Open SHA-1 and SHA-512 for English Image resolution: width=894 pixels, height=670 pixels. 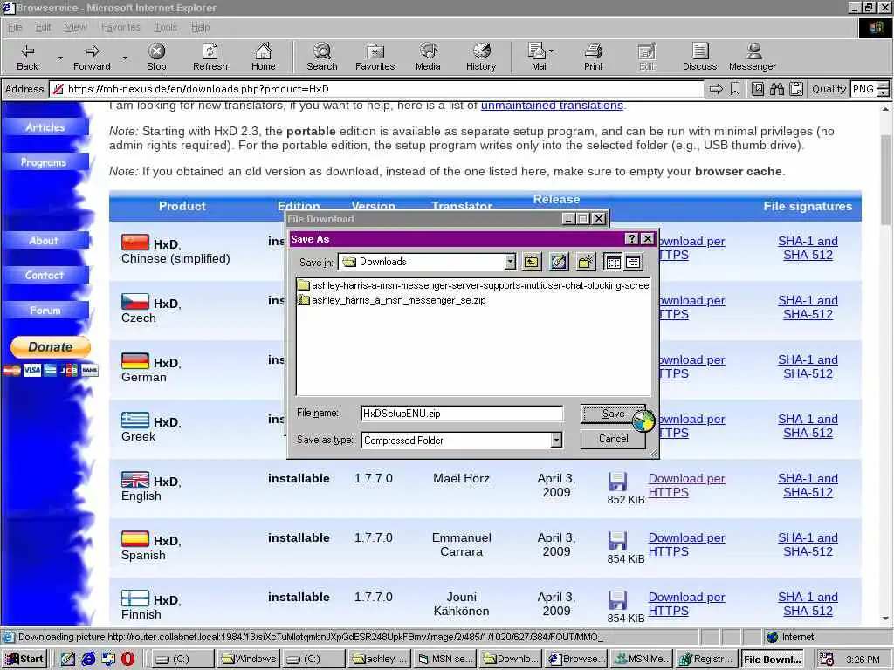coord(808,485)
